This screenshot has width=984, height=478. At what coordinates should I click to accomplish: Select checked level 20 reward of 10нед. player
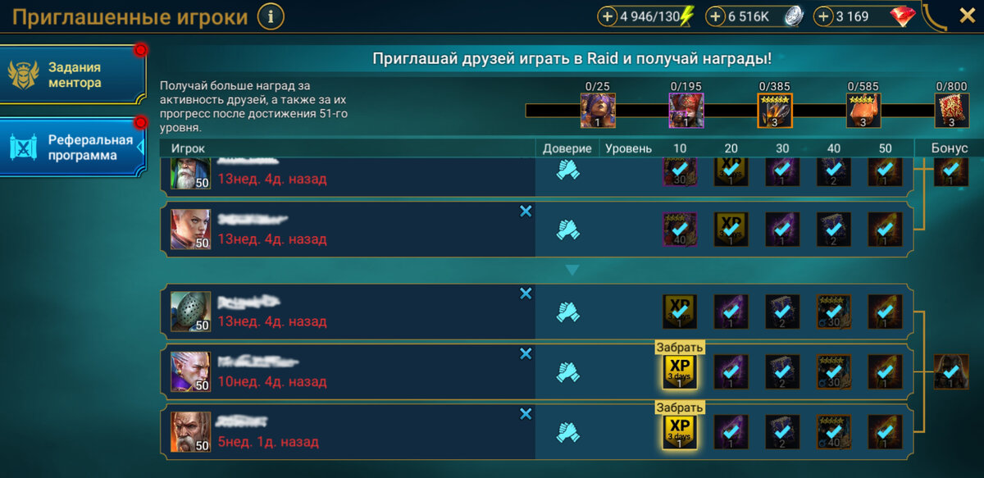pyautogui.click(x=731, y=371)
